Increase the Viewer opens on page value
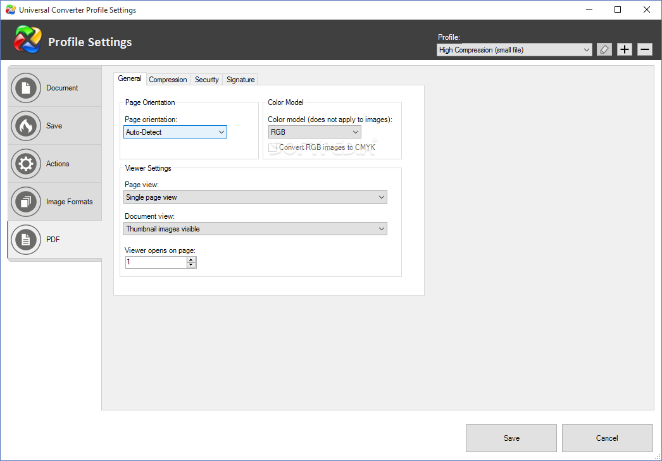 (x=191, y=259)
